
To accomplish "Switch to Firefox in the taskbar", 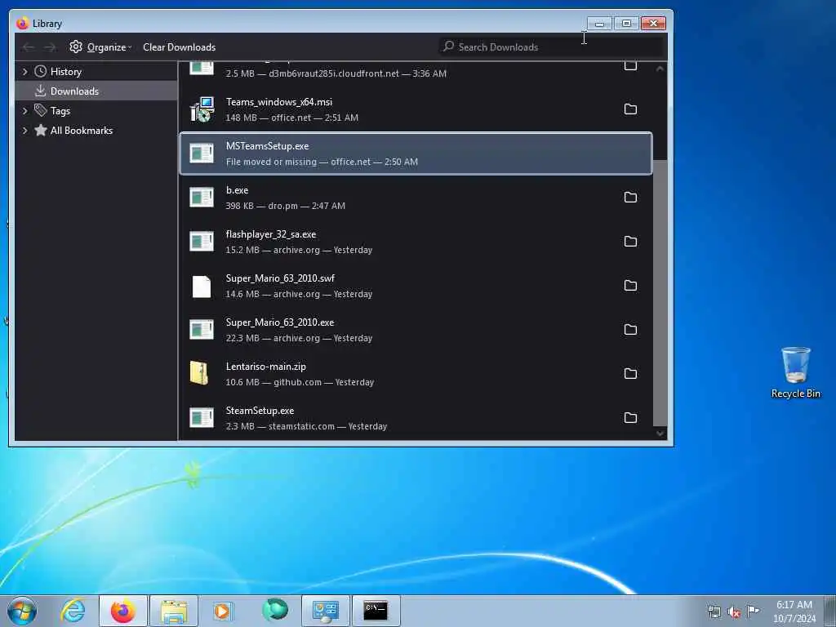I will tap(123, 611).
